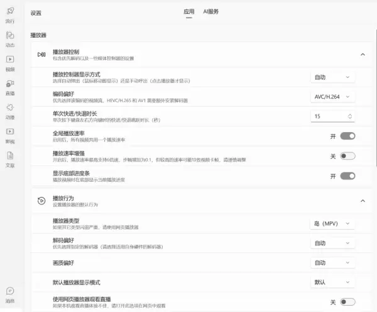Toggle 显示底部进度条 switch off
377x312 pixels.
[x=347, y=176]
